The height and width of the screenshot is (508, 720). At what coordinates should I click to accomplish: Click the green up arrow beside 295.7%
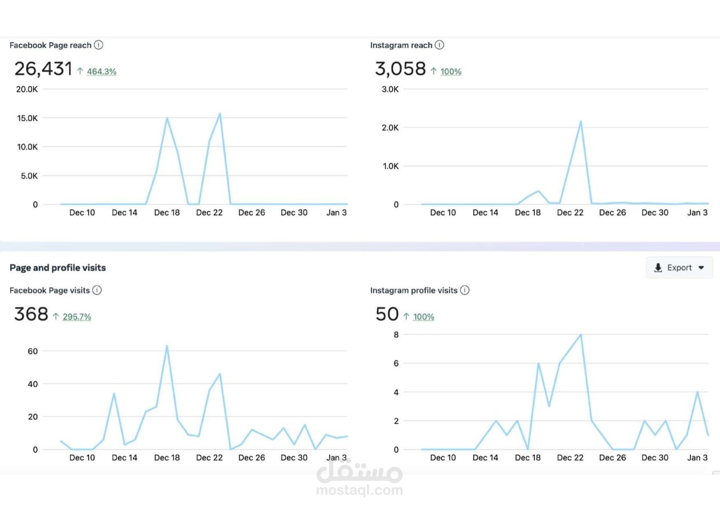point(56,316)
